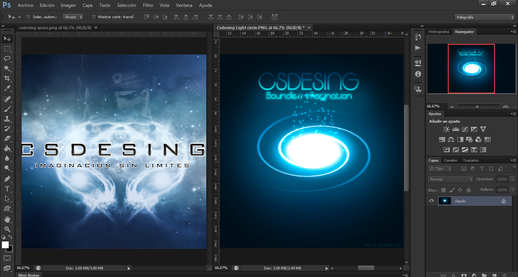Select the Hand tool
This screenshot has height=277, width=518.
7,219
